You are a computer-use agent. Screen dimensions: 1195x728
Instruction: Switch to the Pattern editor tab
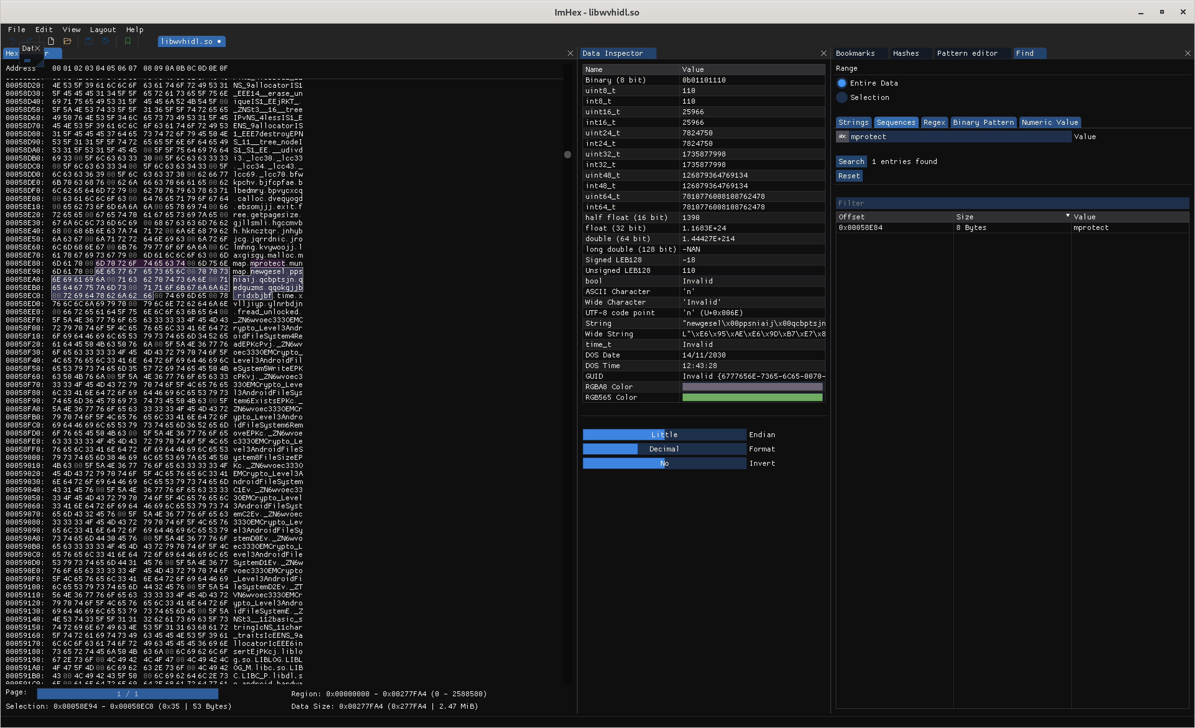tap(967, 54)
